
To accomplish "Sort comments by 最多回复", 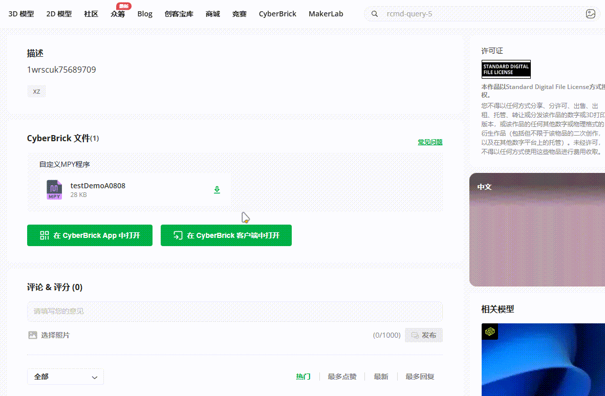I will (x=420, y=377).
